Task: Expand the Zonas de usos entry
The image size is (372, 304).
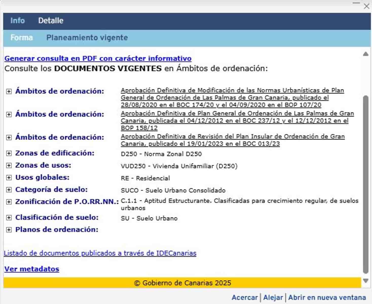Action: tap(9, 166)
